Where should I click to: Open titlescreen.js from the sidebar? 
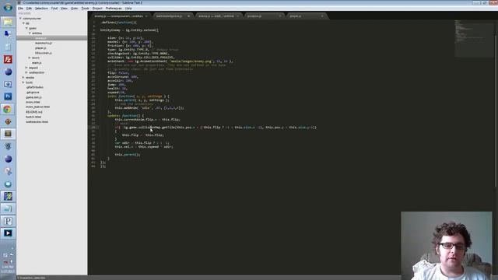[x=44, y=53]
